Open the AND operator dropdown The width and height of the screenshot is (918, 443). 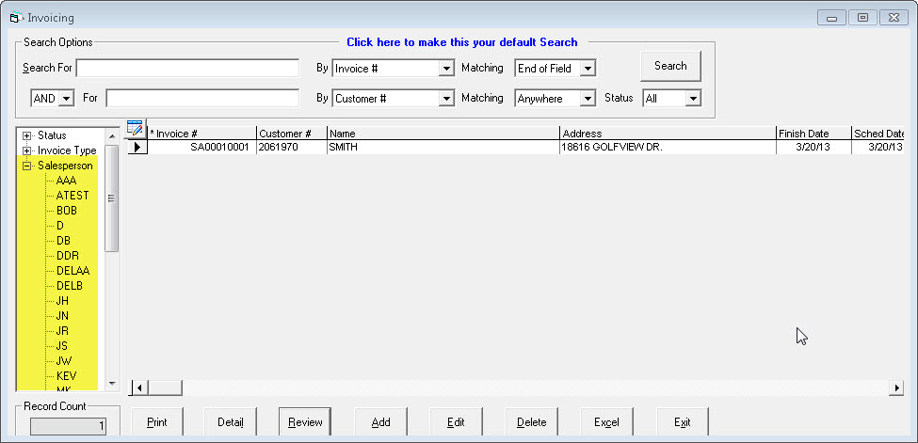pos(66,98)
